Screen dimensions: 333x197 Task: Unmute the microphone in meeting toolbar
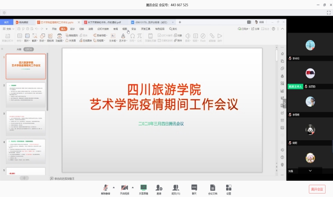click(x=105, y=190)
